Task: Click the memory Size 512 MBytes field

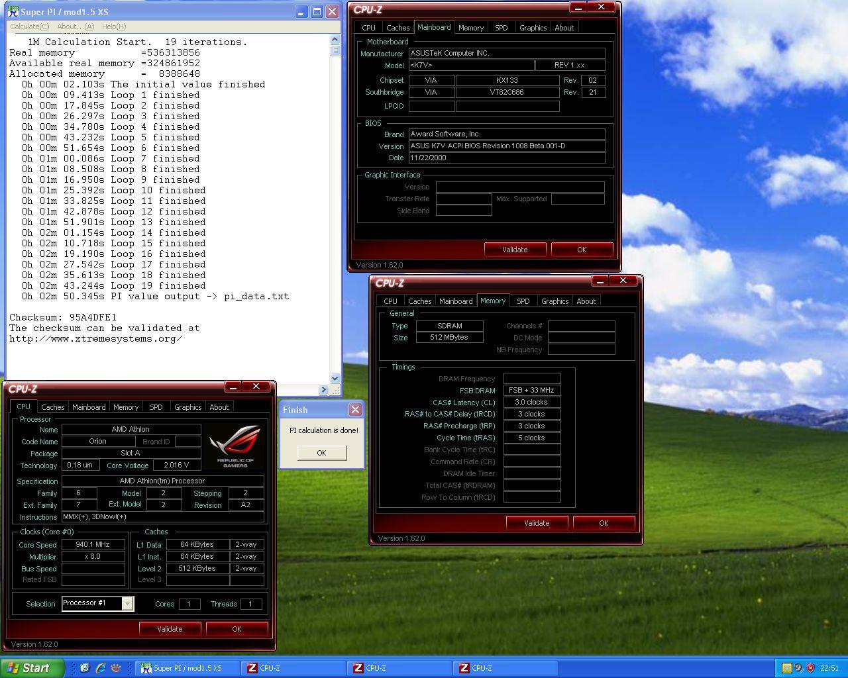Action: [x=450, y=338]
